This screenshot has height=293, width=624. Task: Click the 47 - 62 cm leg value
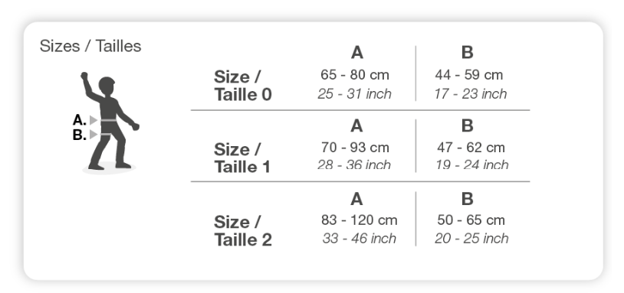[x=471, y=148]
